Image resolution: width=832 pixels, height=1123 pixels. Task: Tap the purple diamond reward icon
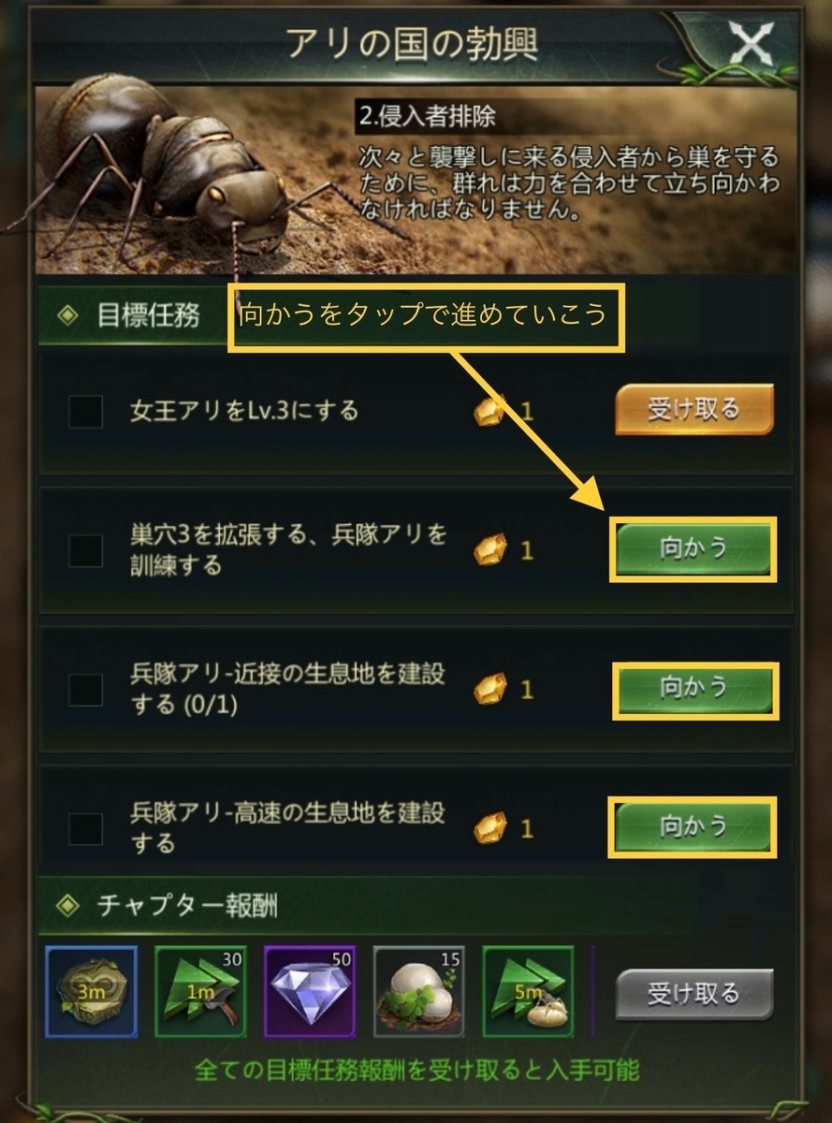310,991
